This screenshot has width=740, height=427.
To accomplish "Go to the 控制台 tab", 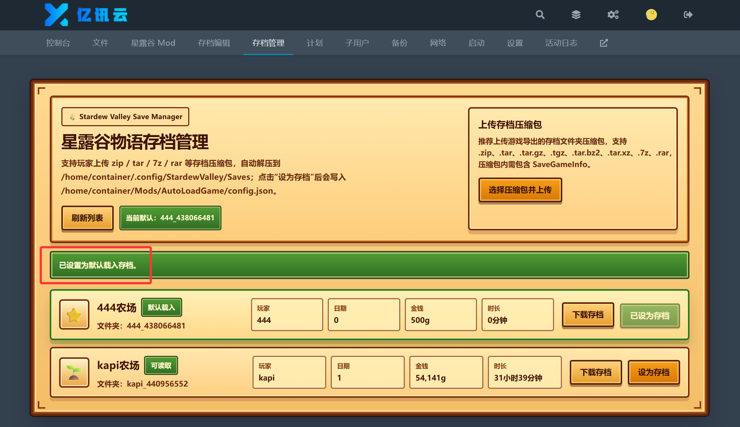I will click(58, 43).
